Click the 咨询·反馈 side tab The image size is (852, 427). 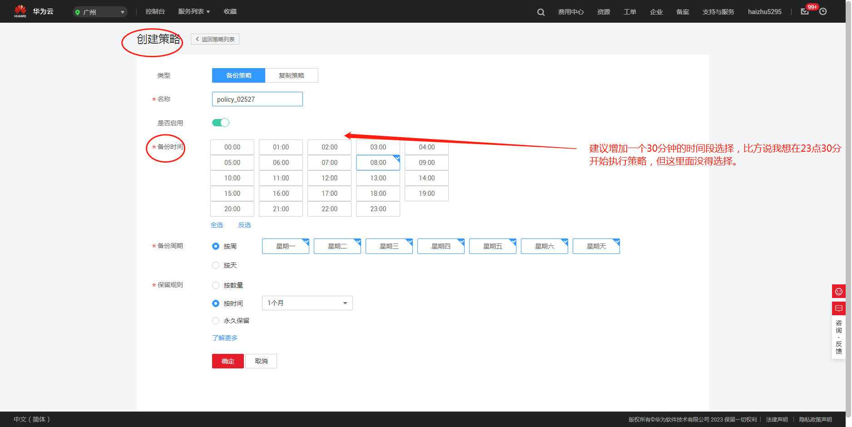[x=839, y=337]
